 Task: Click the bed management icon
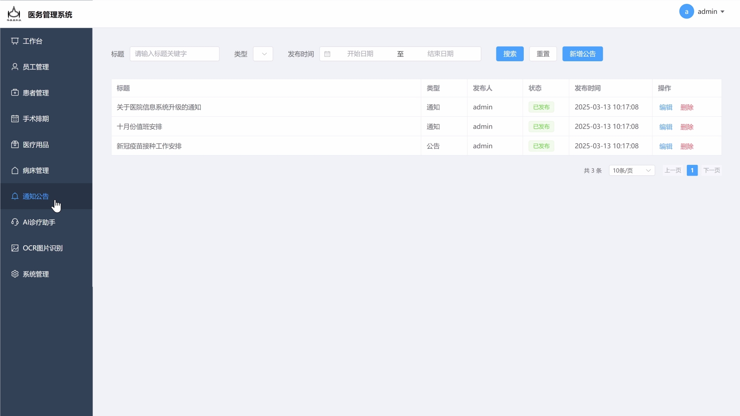[x=15, y=170]
